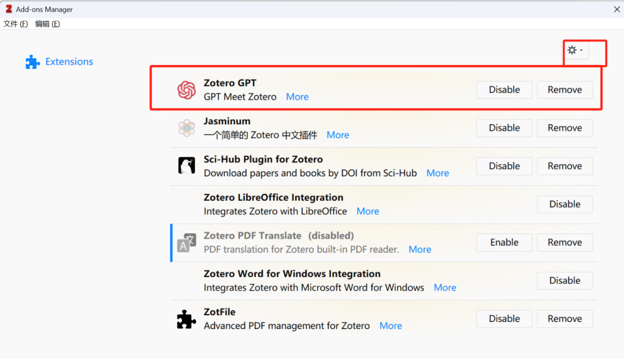The height and width of the screenshot is (359, 624).
Task: Disable the ZotFile extension
Action: (504, 319)
